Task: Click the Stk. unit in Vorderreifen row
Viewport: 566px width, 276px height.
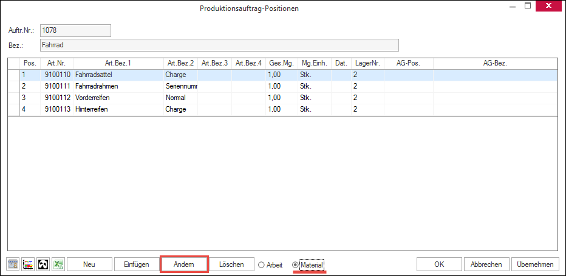Action: coord(315,98)
